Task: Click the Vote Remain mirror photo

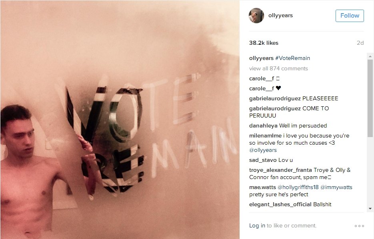Action: pos(120,119)
